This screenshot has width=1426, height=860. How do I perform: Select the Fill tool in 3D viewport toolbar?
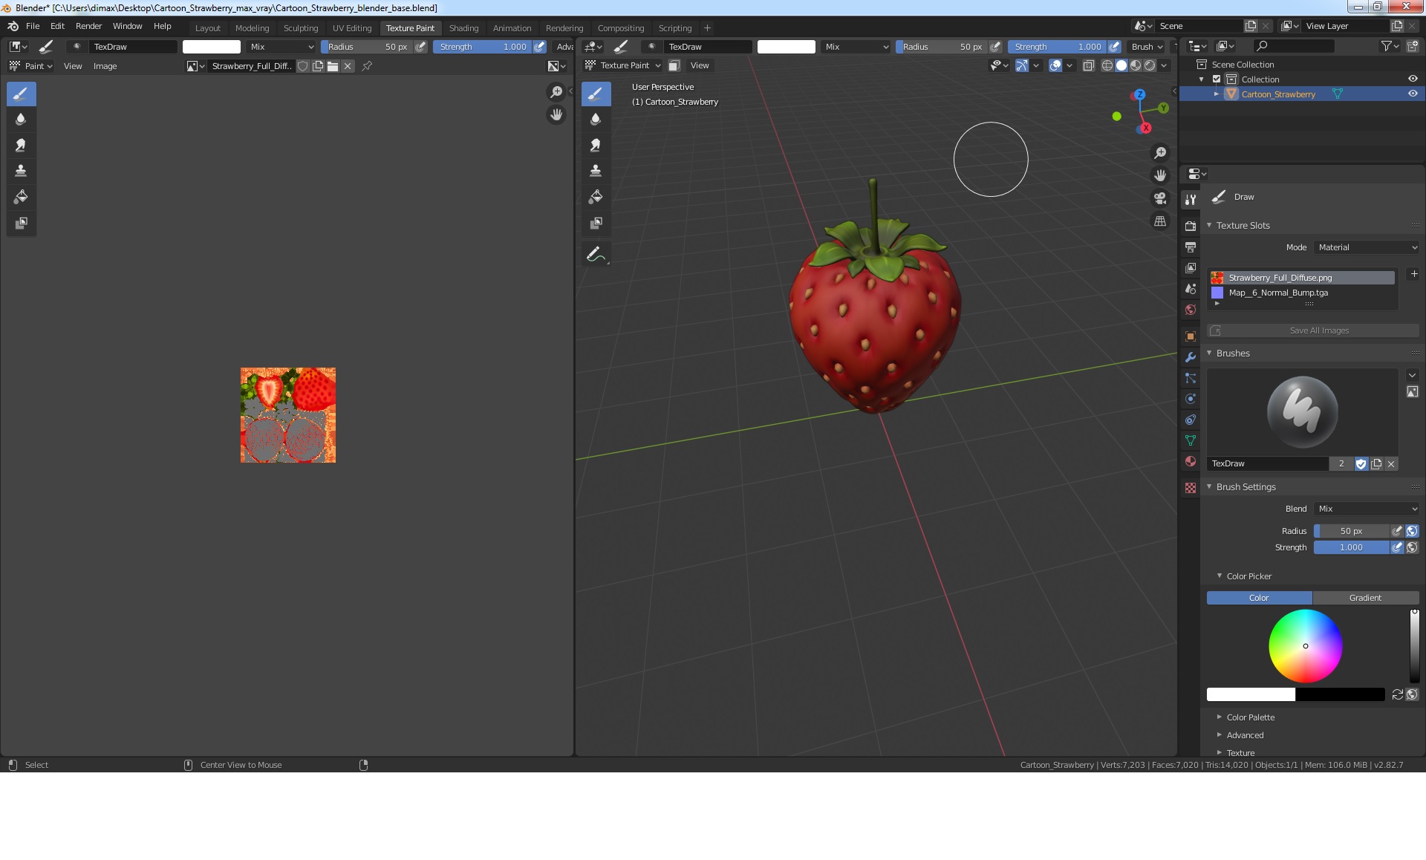click(596, 197)
